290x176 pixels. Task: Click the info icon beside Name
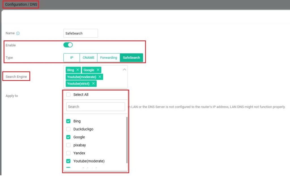18,33
